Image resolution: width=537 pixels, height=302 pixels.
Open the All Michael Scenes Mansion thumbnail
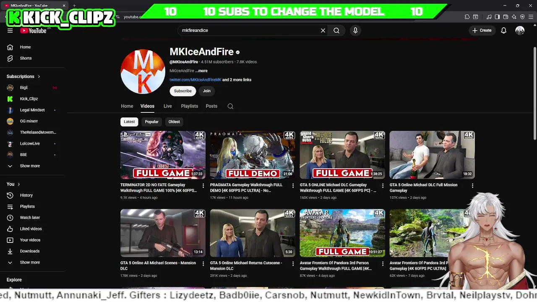163,233
